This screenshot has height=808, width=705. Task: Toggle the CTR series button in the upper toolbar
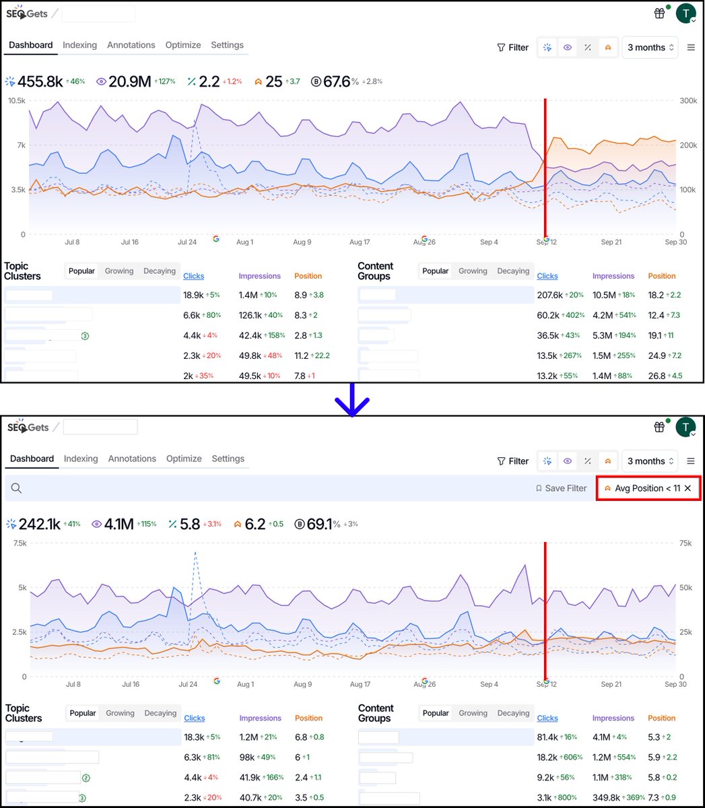(588, 48)
